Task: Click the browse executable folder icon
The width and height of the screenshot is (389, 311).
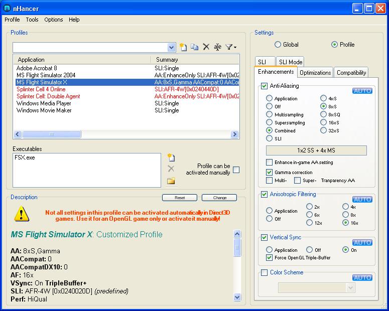Action: pos(171,181)
